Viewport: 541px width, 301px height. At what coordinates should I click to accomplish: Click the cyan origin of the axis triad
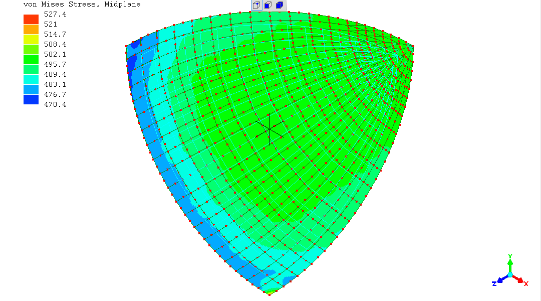(510, 274)
